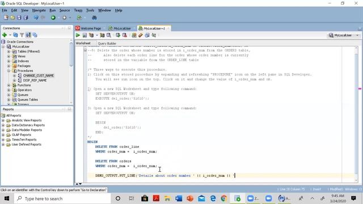Switch to the Query Builder tab
This screenshot has height=204, width=363.
[107, 43]
